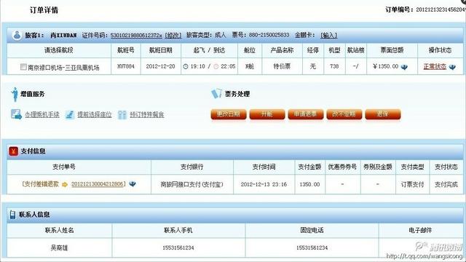Click the meal icon before 预订特殊餐食
This screenshot has width=466, height=262.
pos(122,115)
